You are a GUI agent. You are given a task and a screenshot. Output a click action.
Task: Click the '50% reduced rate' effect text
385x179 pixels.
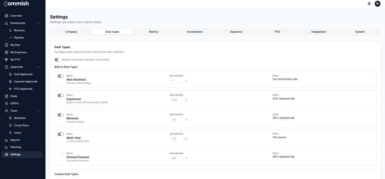click(x=284, y=118)
